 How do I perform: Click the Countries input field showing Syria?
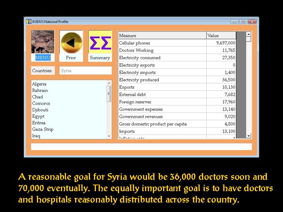pos(86,71)
